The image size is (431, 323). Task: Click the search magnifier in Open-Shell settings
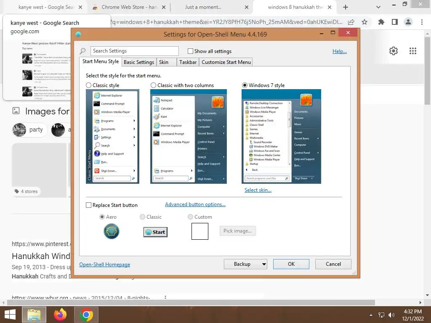click(83, 51)
